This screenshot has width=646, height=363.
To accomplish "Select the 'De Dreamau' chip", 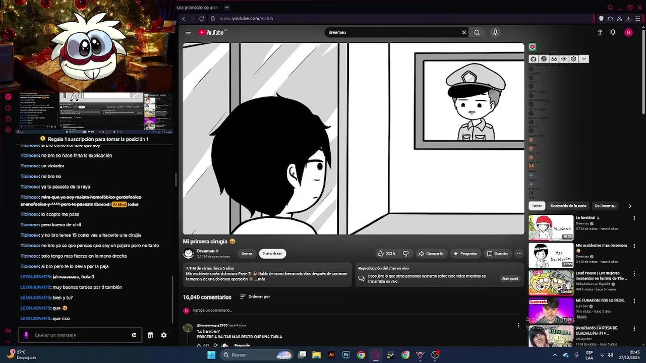I will 605,206.
